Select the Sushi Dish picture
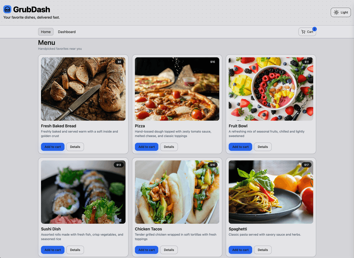Image resolution: width=354 pixels, height=258 pixels. click(x=83, y=192)
